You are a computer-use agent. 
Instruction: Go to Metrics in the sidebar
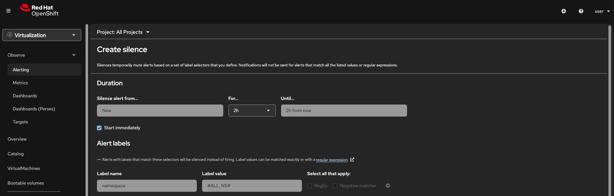(20, 83)
